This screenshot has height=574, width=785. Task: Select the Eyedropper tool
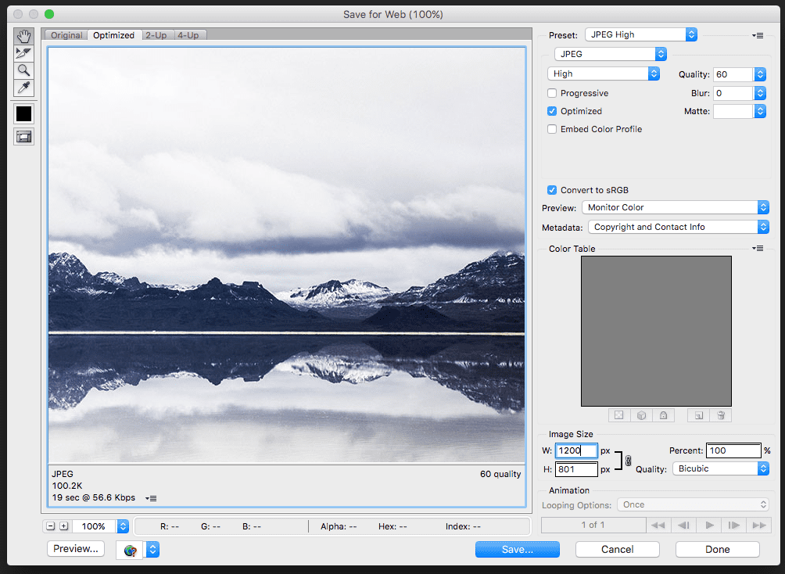point(24,88)
